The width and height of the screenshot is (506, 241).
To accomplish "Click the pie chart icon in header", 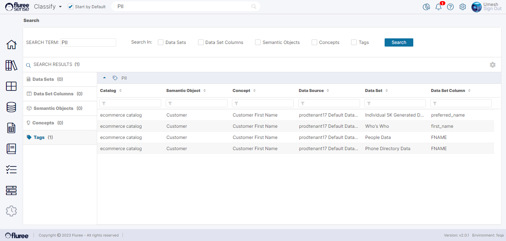I will [x=426, y=7].
